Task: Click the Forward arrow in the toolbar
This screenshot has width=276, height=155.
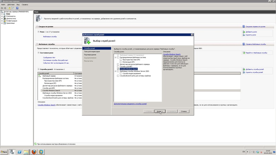Action: (5, 8)
